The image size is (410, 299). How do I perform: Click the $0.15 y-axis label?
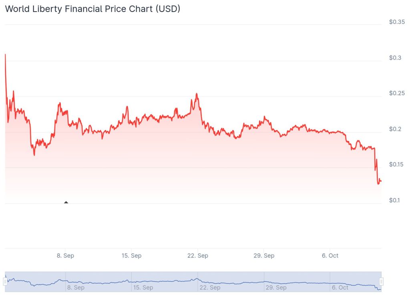tap(397, 165)
